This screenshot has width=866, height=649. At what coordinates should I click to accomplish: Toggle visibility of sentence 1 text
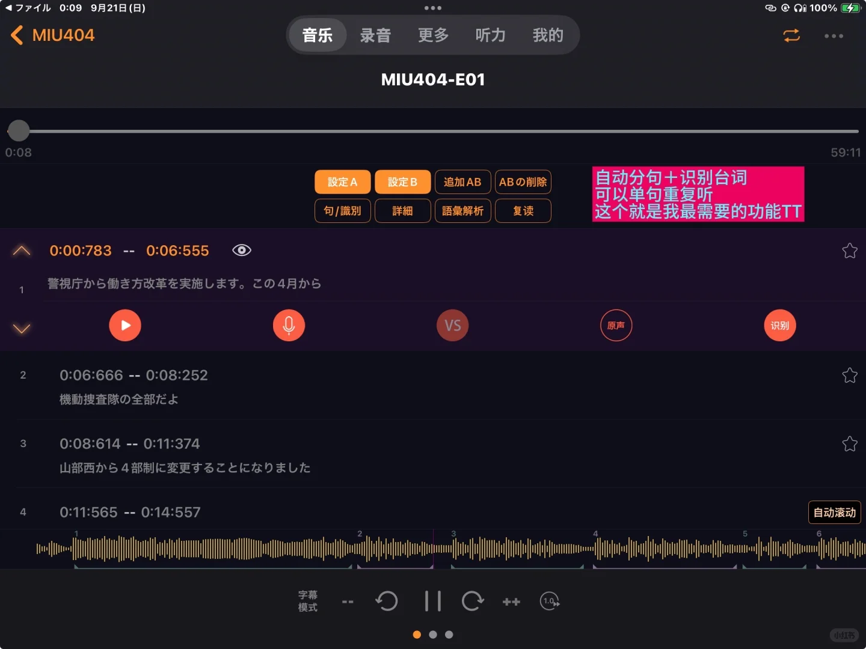coord(241,250)
